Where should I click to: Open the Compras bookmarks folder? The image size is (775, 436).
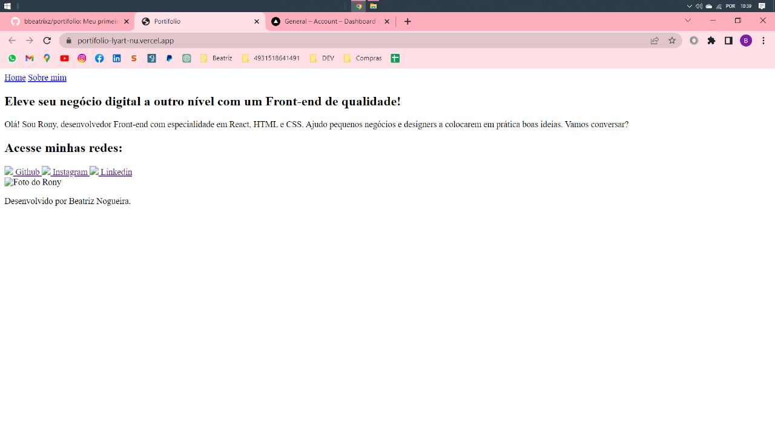[x=363, y=58]
